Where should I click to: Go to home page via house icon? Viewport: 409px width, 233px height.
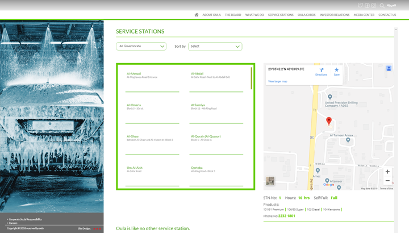coord(197,15)
